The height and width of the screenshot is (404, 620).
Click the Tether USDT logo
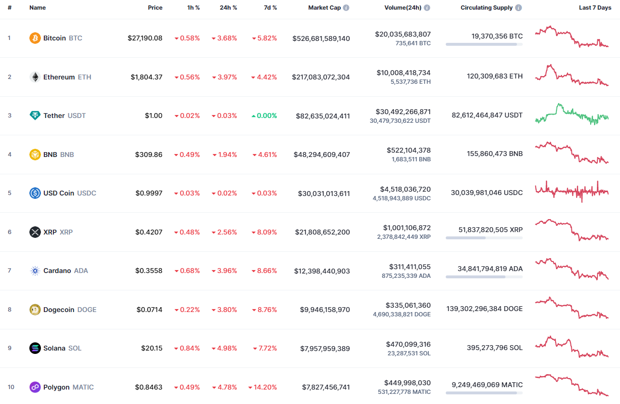tap(35, 116)
